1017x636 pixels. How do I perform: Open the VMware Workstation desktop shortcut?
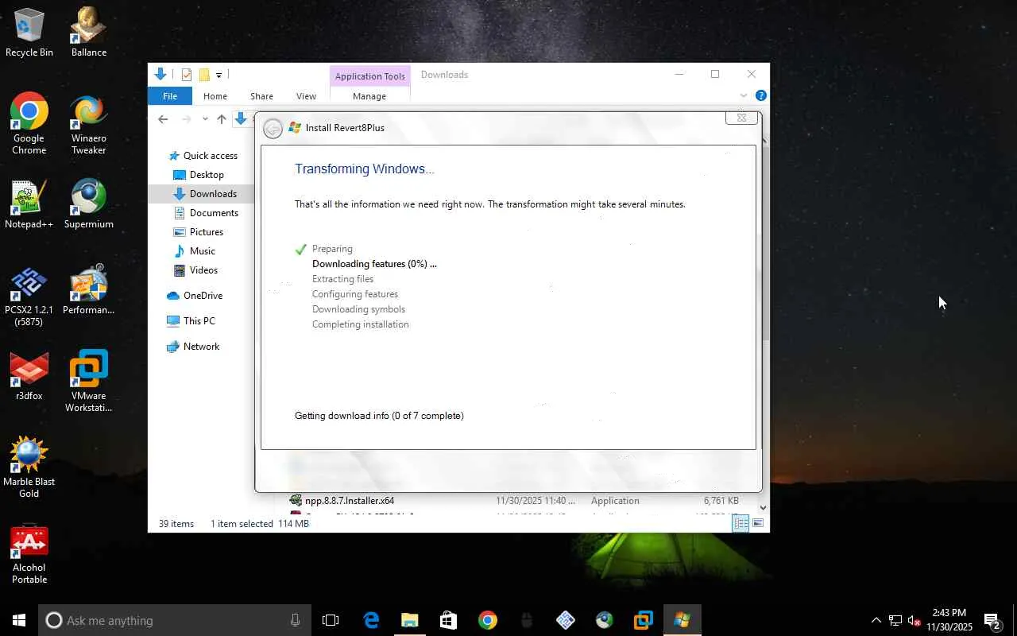[x=89, y=382]
